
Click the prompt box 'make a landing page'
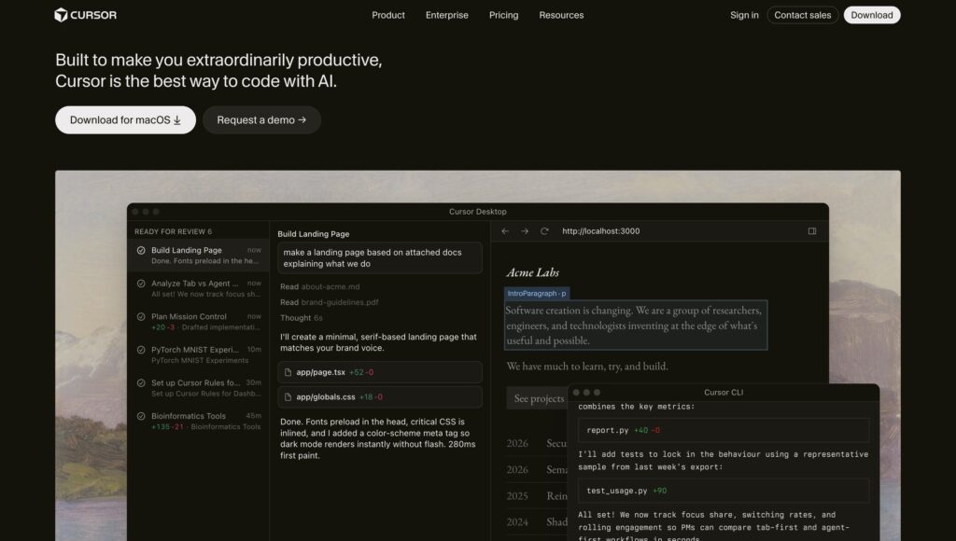click(x=380, y=257)
